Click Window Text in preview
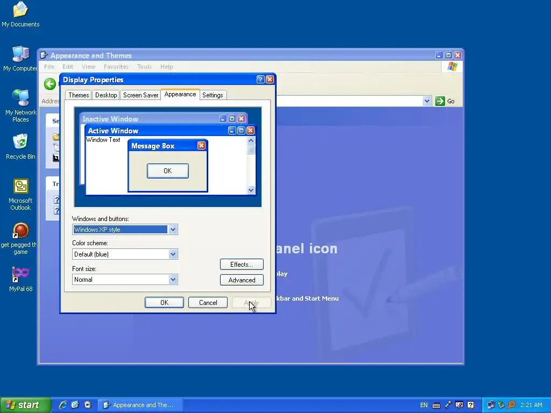Screen dimensions: 551x413 click(x=103, y=140)
